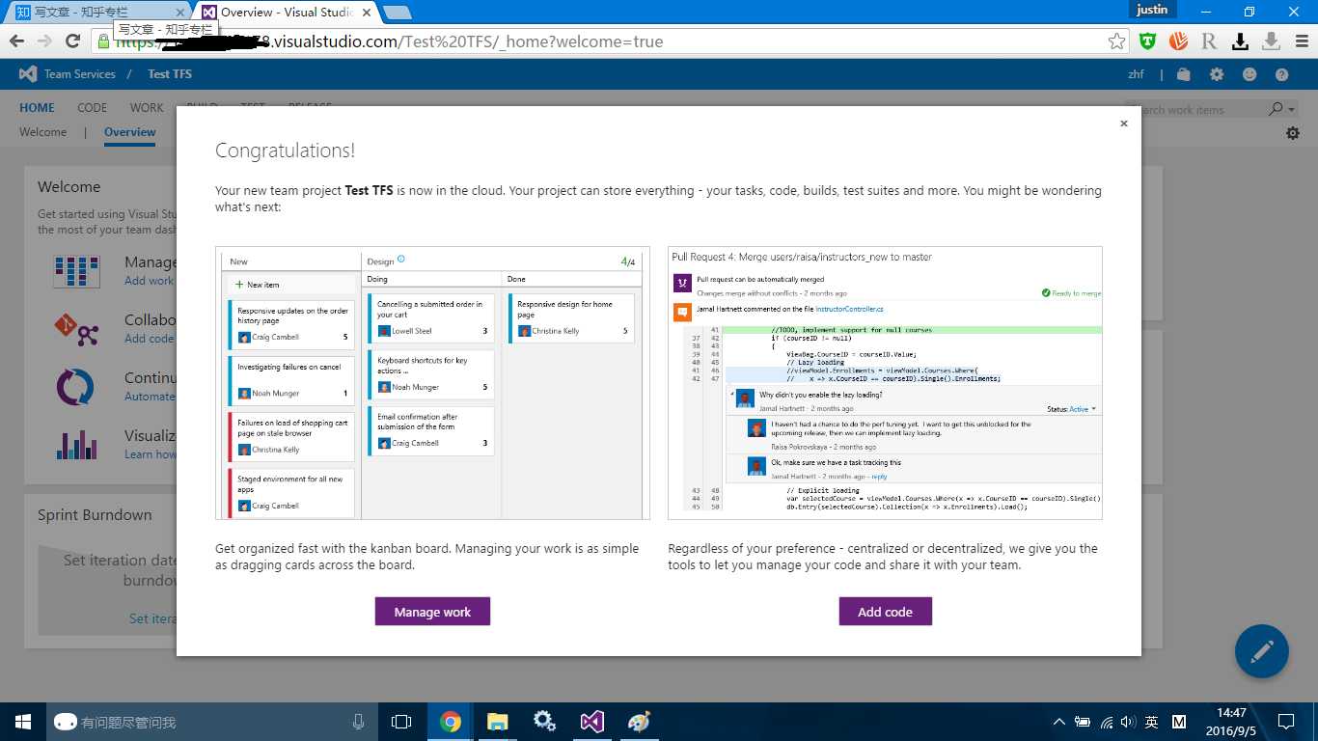This screenshot has height=741, width=1318.
Task: Open a new browser tab
Action: tap(397, 13)
